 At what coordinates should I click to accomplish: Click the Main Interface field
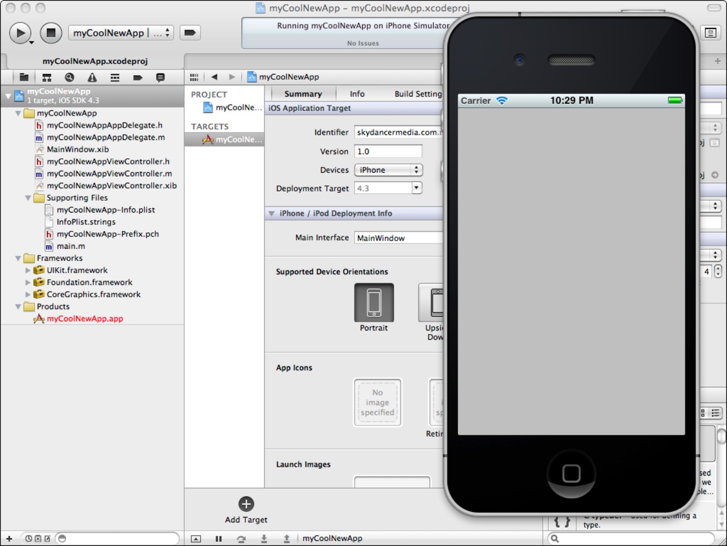click(398, 238)
